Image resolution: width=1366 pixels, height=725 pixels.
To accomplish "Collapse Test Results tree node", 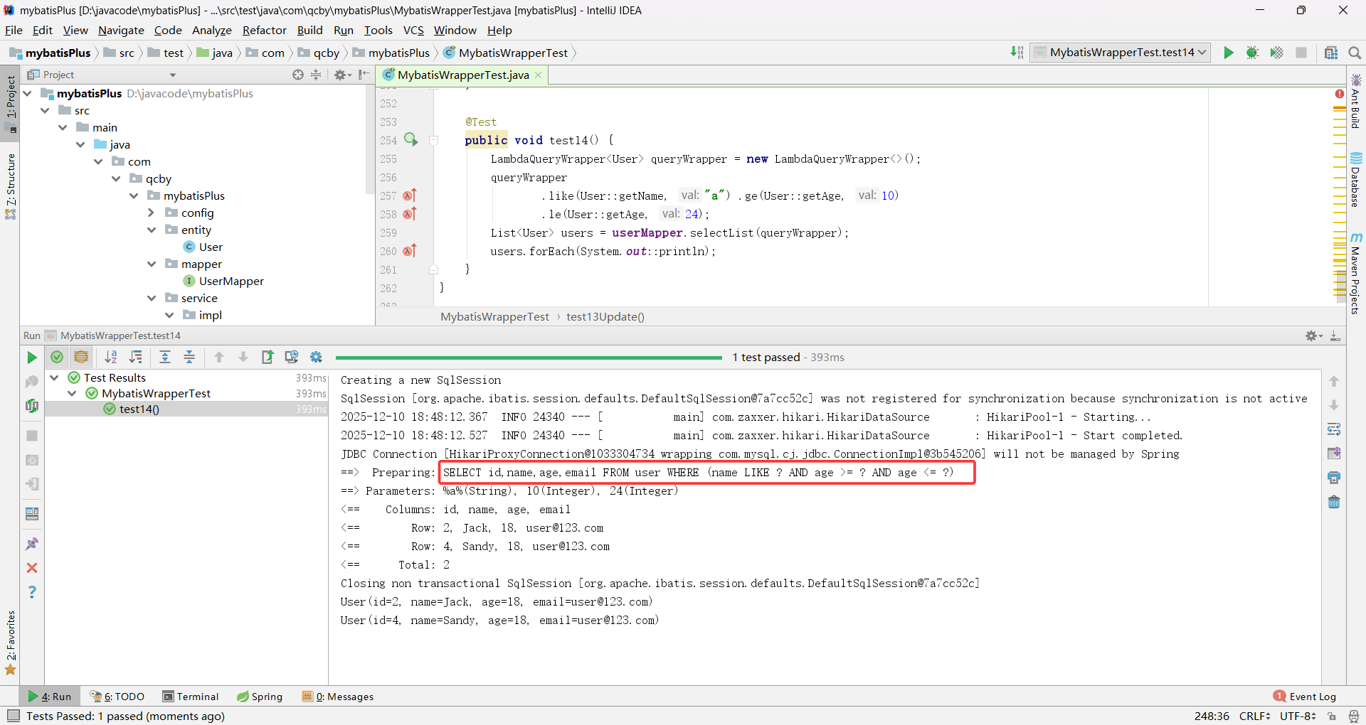I will pos(54,377).
